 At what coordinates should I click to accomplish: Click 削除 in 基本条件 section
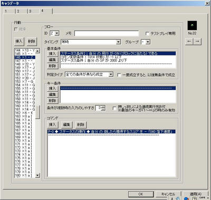pos(52,66)
